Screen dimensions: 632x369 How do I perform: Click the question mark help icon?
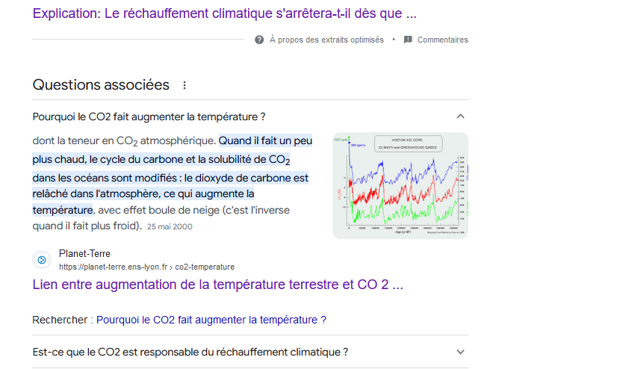tap(259, 40)
